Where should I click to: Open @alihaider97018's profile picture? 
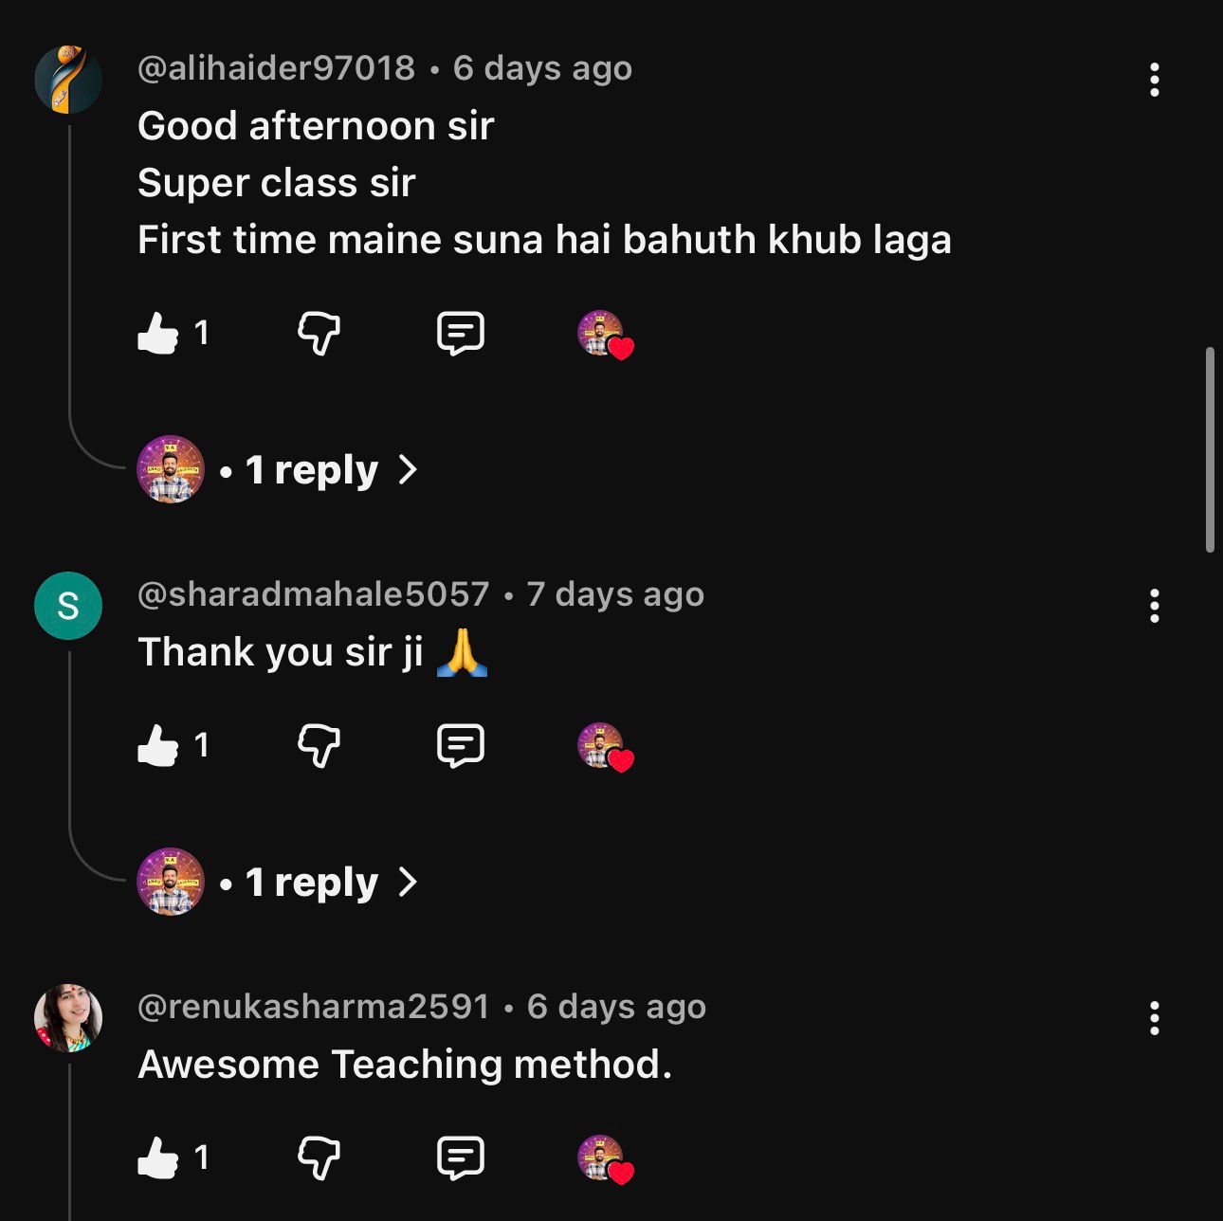68,80
